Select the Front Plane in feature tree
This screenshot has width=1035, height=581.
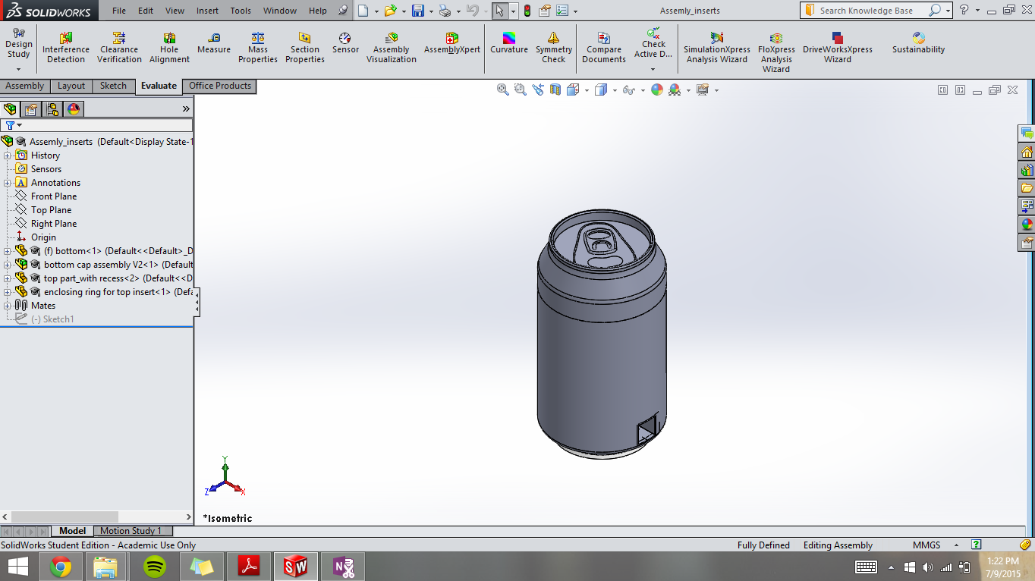pos(53,196)
